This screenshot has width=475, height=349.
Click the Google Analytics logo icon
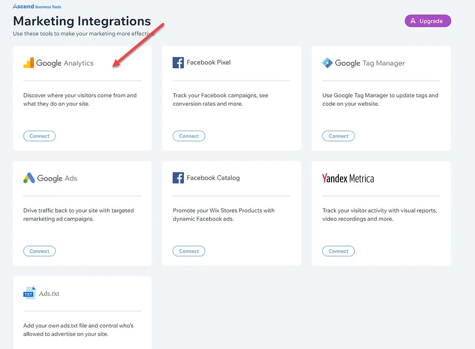pyautogui.click(x=29, y=62)
